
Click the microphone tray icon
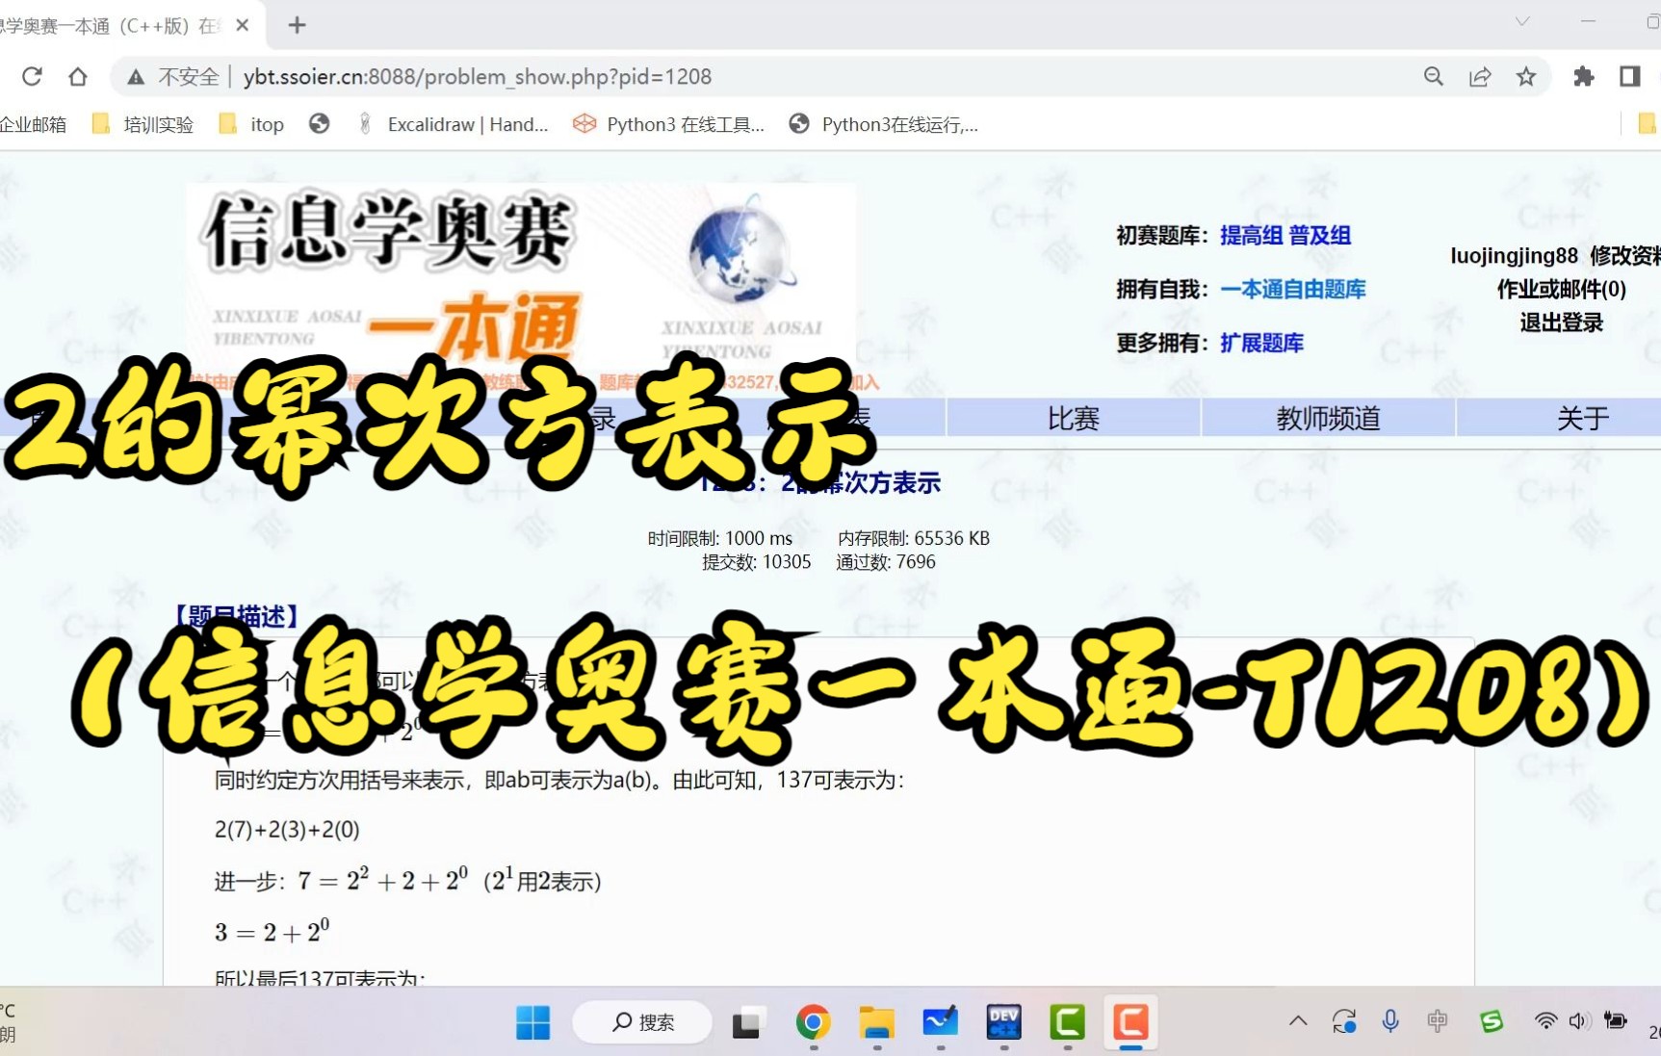click(1390, 1021)
